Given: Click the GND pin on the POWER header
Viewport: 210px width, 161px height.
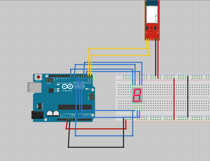Looking at the screenshot, I should 69,119.
